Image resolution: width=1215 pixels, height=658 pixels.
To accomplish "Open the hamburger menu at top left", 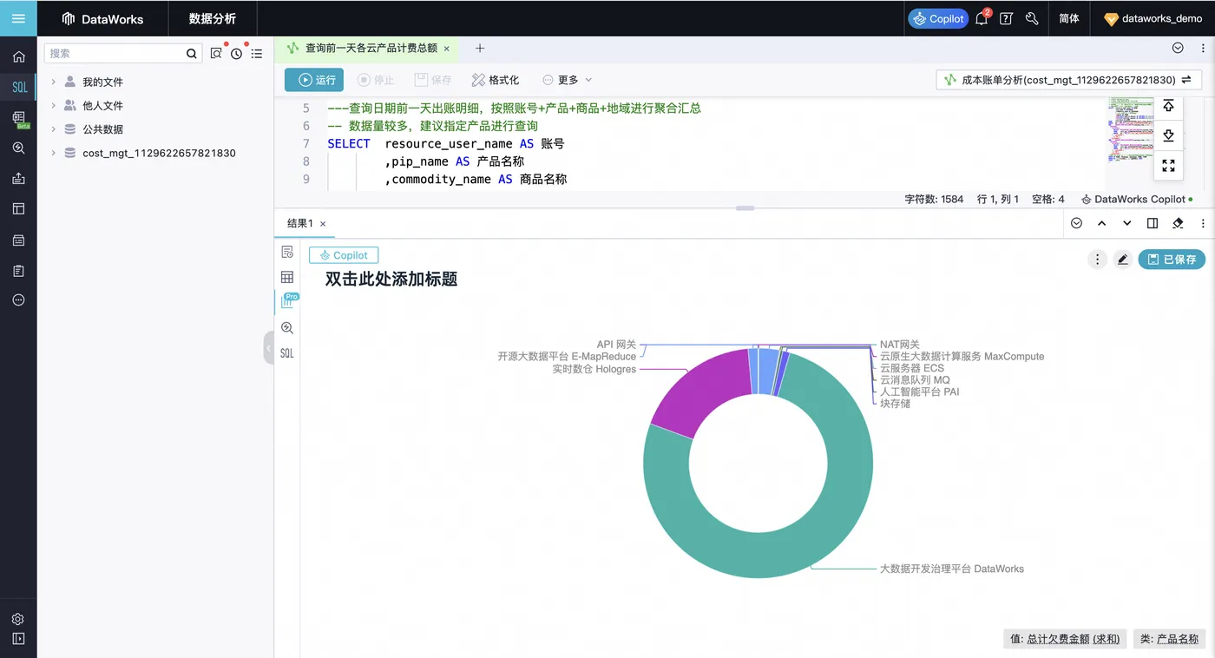I will (18, 18).
